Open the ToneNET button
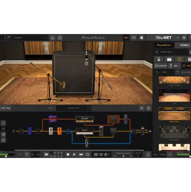The image size is (191, 192). [163, 38]
